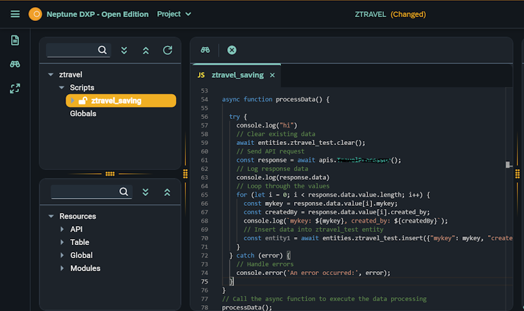Expand the Table resources node
This screenshot has width=524, height=311.
62,242
